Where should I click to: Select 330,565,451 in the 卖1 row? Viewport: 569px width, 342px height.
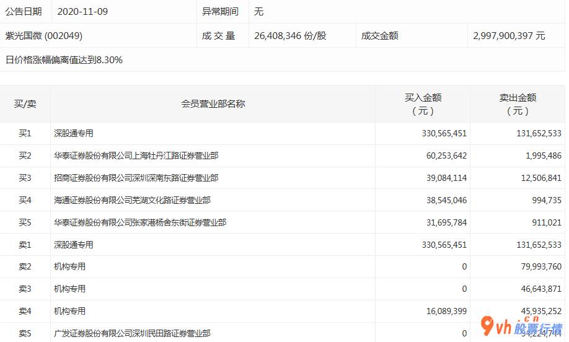pos(444,245)
